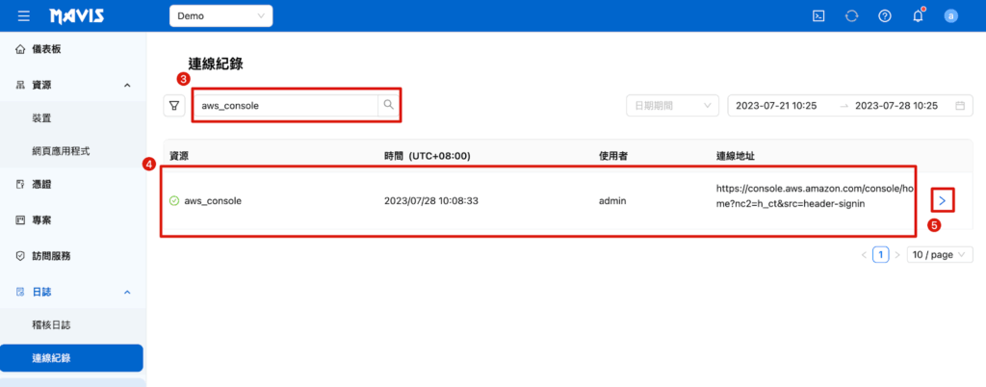Open the terminal console icon in header
The width and height of the screenshot is (986, 387).
click(x=818, y=15)
